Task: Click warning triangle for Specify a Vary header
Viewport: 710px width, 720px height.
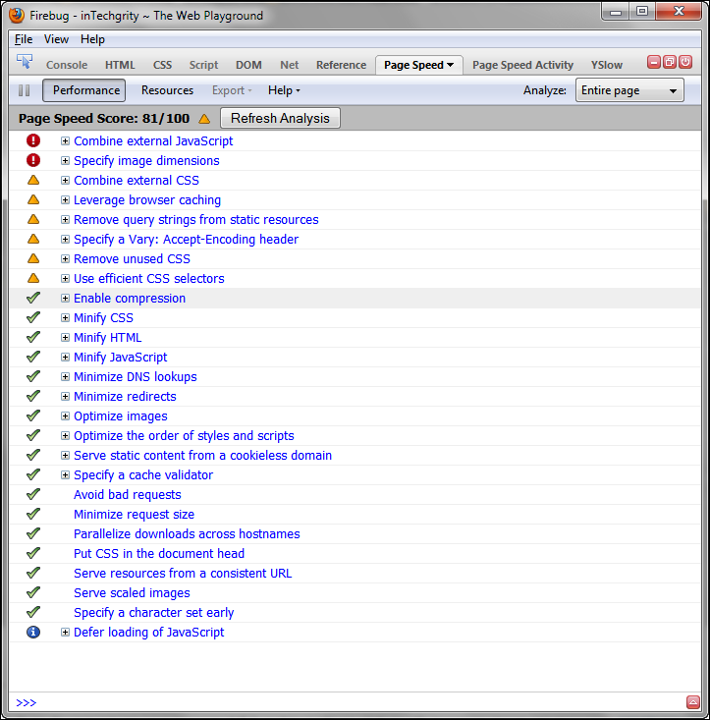Action: pyautogui.click(x=33, y=239)
